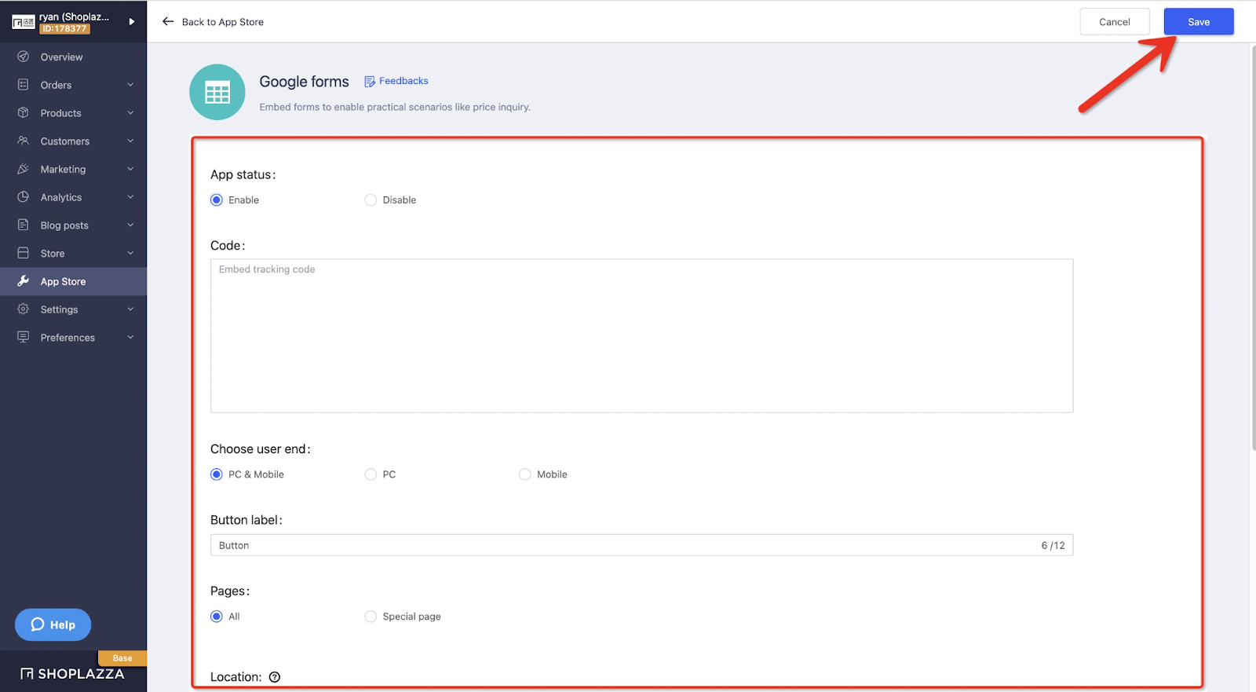Open the Help chat button
Viewport: 1256px width, 692px height.
[53, 624]
